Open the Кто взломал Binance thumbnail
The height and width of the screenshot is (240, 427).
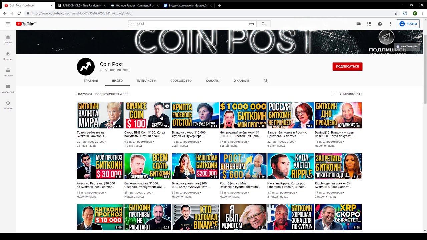coord(195,217)
